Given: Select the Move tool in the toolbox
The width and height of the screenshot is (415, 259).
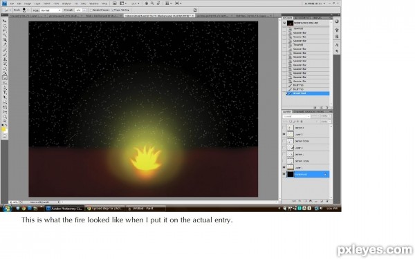Looking at the screenshot, I should coord(5,21).
